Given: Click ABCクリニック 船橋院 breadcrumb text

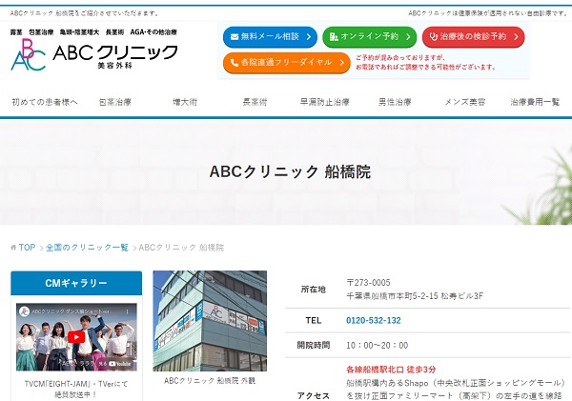Looking at the screenshot, I should coord(181,248).
